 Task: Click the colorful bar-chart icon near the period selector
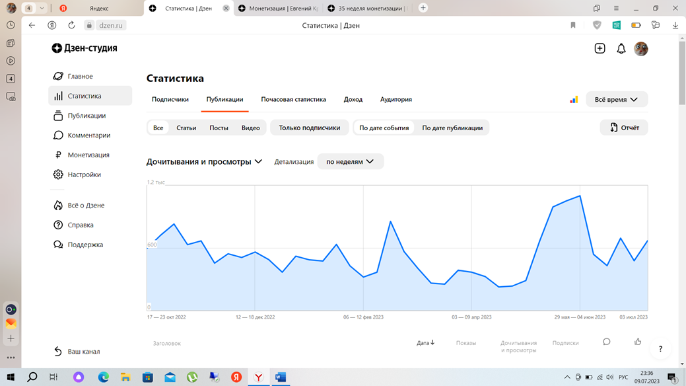click(x=573, y=98)
